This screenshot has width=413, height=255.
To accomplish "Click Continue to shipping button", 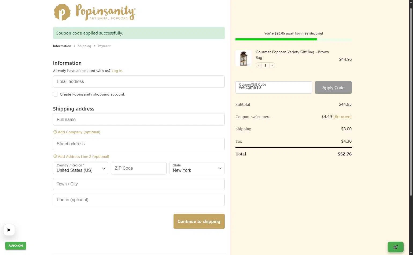I will pyautogui.click(x=199, y=221).
